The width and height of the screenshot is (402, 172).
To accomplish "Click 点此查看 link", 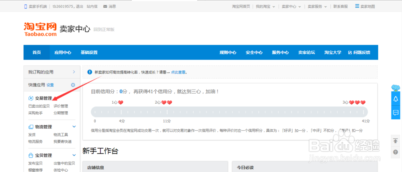I will (178, 72).
